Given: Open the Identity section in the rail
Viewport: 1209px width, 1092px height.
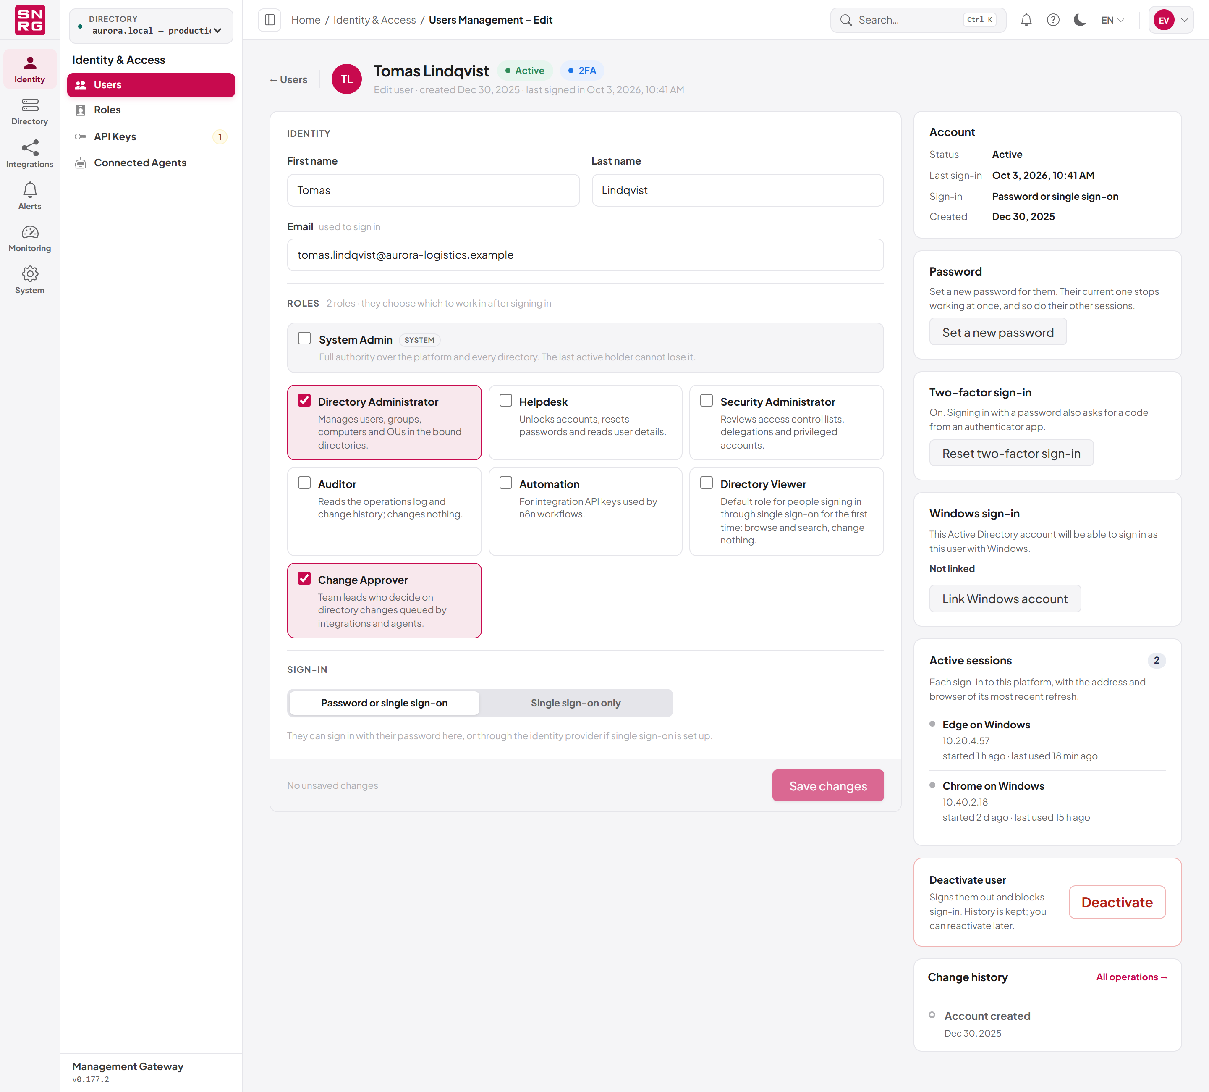Looking at the screenshot, I should pyautogui.click(x=29, y=69).
